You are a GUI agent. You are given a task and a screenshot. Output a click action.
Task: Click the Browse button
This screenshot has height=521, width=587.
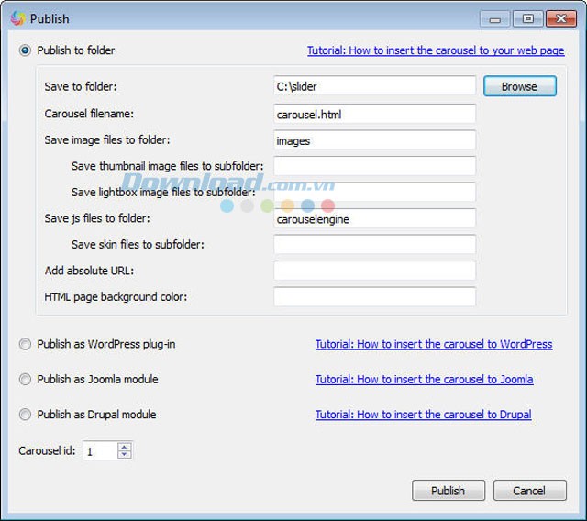click(519, 86)
